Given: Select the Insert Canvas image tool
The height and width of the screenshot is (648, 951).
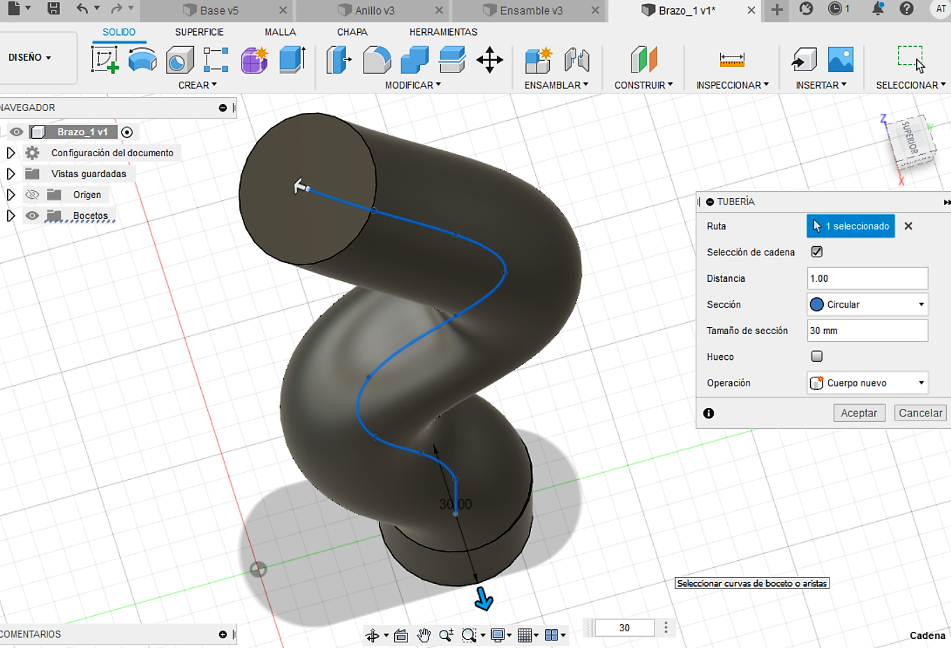Looking at the screenshot, I should point(841,60).
